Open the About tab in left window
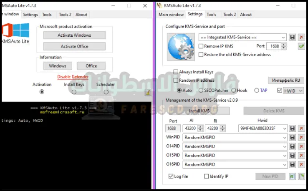308x191 pixels. (x=81, y=15)
